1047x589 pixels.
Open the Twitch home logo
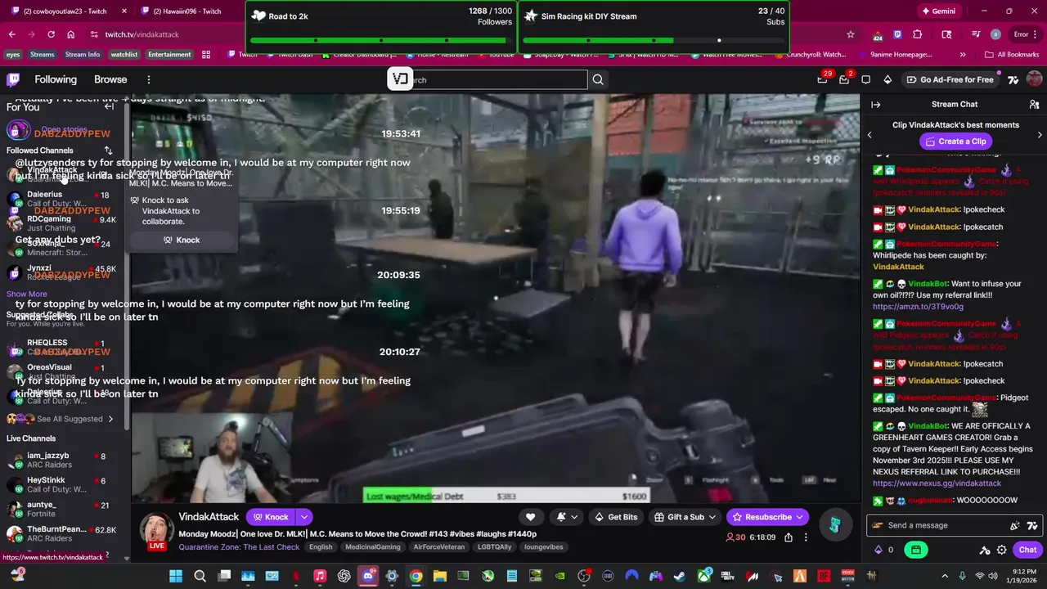tap(13, 79)
